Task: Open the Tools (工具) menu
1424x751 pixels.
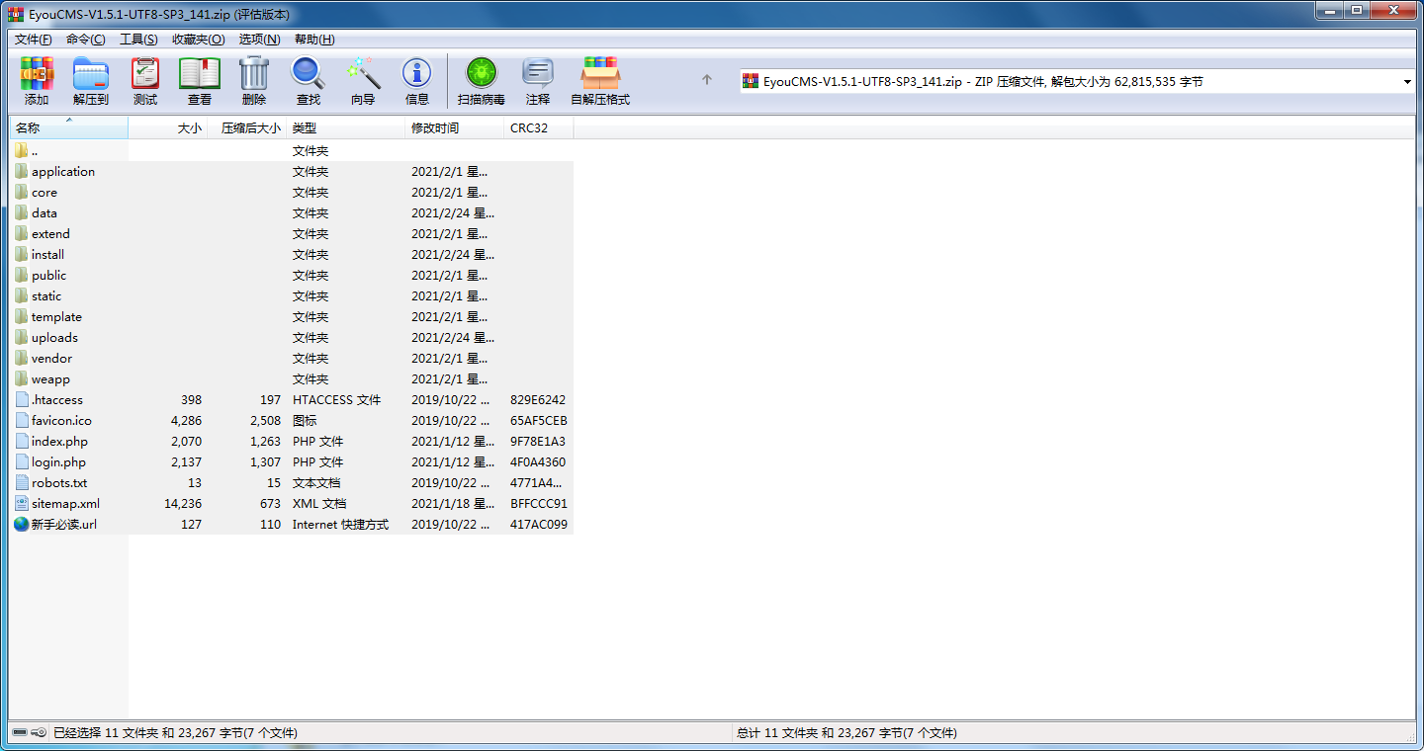Action: click(x=138, y=40)
